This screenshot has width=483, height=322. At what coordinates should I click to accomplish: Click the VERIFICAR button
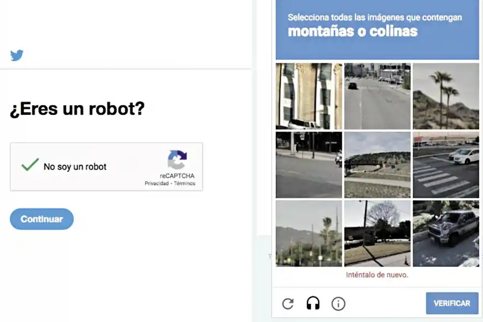(x=452, y=303)
